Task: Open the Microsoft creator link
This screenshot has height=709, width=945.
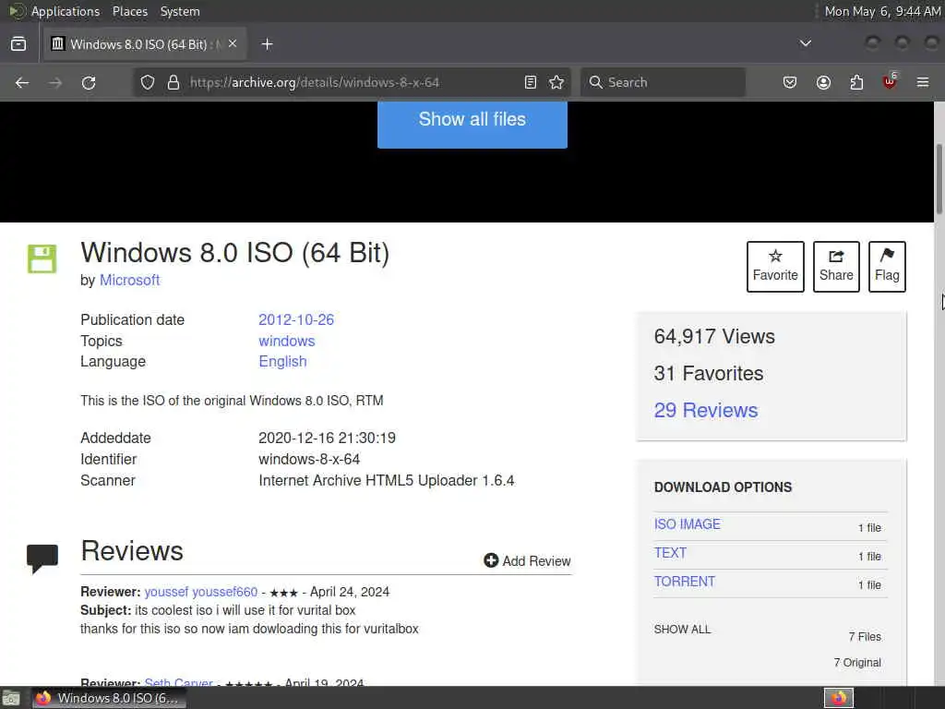Action: (x=129, y=281)
